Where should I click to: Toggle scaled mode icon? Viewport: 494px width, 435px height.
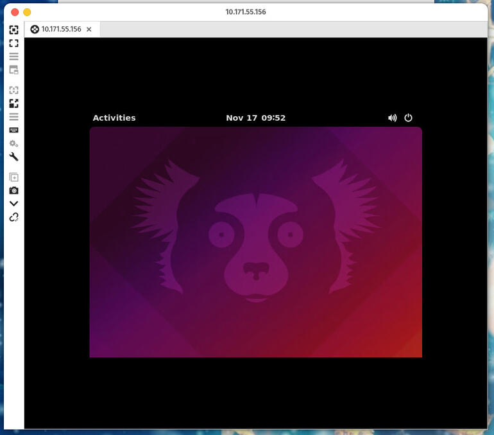coord(13,103)
